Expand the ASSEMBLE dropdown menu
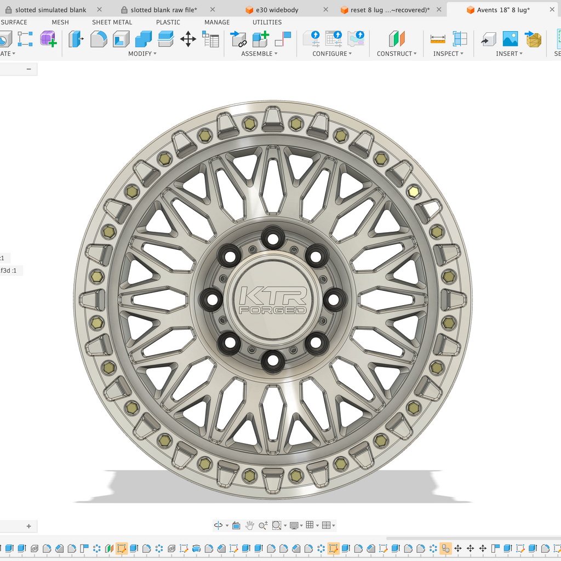The height and width of the screenshot is (561, 561). pos(259,54)
